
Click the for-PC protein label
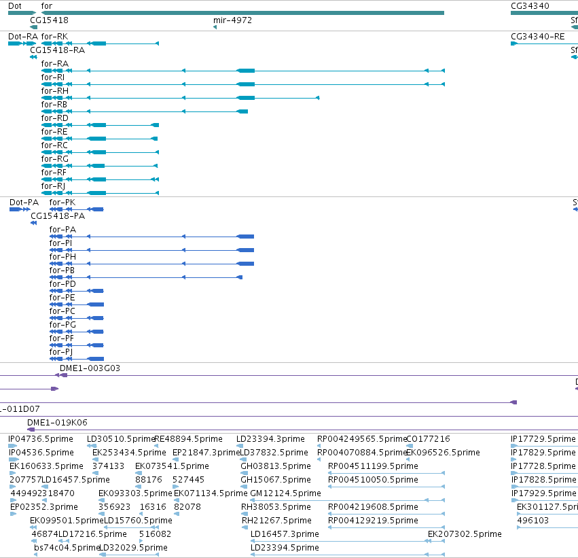point(62,311)
